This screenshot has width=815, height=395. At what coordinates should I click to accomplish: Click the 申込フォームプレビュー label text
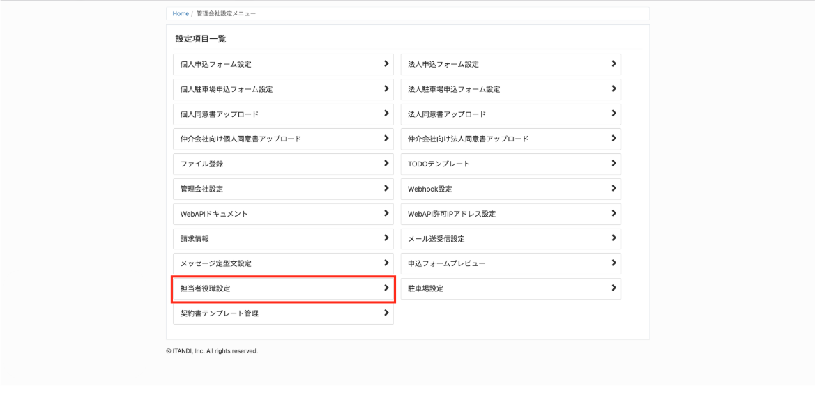coord(446,263)
